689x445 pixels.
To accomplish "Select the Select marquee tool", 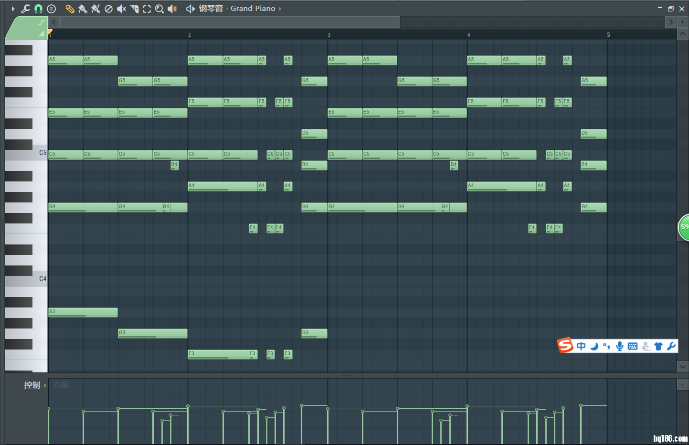I will (x=147, y=9).
